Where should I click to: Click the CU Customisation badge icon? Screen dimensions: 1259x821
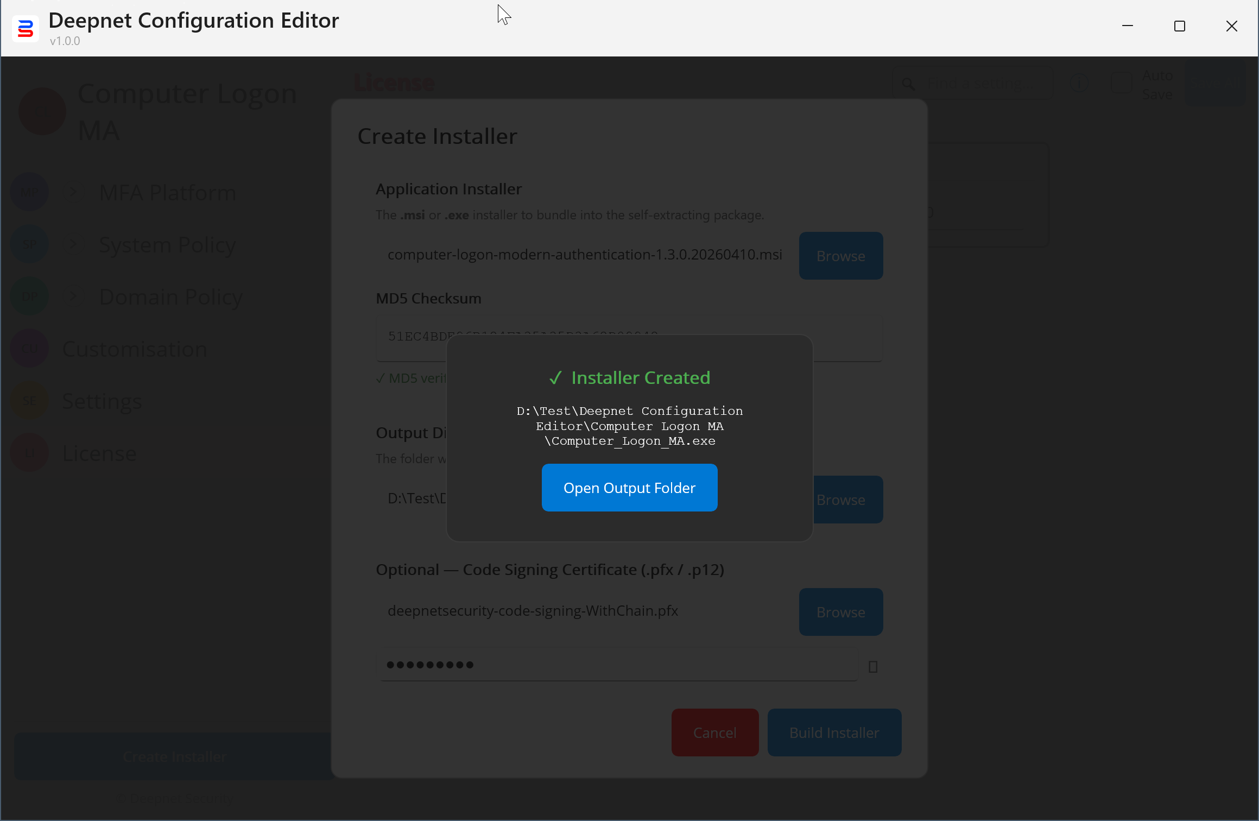(29, 349)
